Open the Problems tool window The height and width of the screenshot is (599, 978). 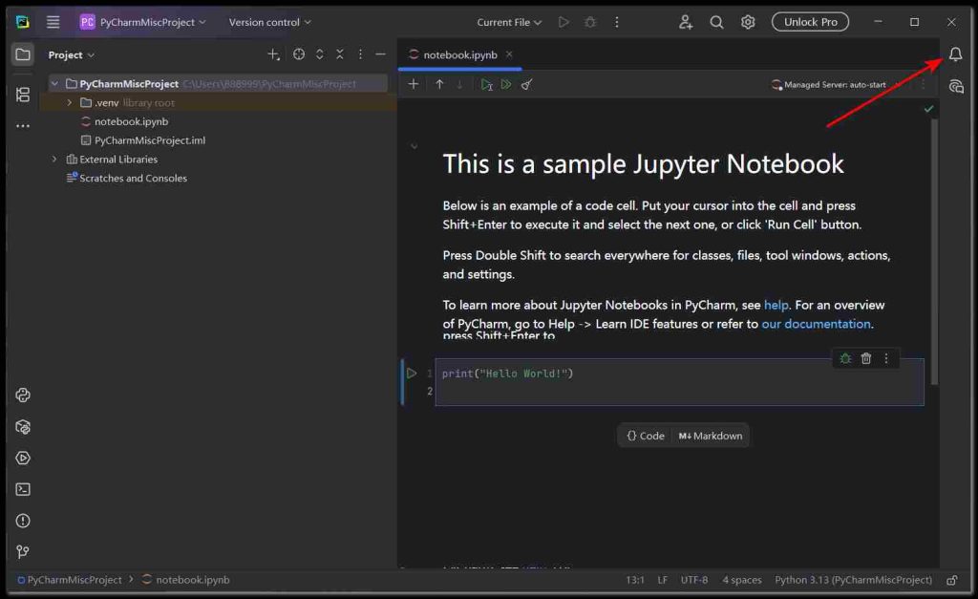pyautogui.click(x=23, y=521)
